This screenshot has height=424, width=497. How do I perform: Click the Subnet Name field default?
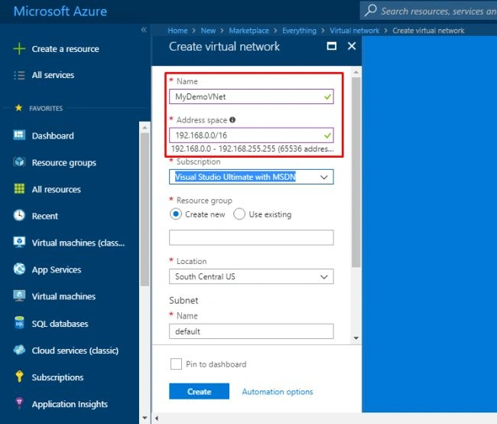pos(251,331)
